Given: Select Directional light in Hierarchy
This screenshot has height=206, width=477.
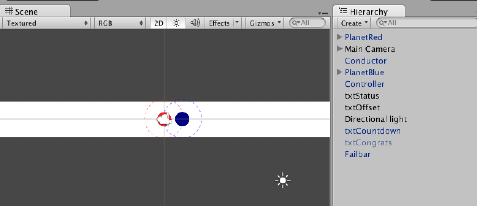Looking at the screenshot, I should point(375,119).
